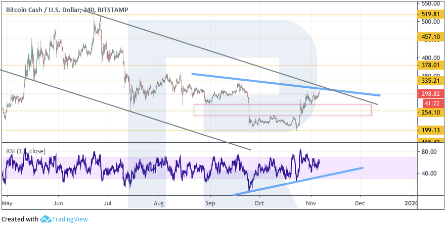This screenshot has height=228, width=446.
Task: Click the 80.00 RSI scale value
Action: coord(429,151)
